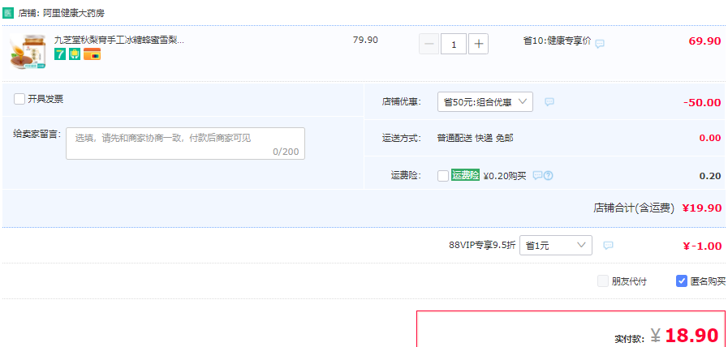Screen dimensions: 728x347
Task: Click the 省10:健康专享价 promotion text
Action: coord(557,41)
